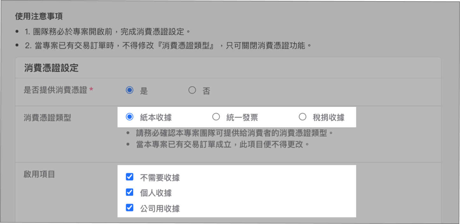The width and height of the screenshot is (460, 224).
Task: Click the 使用注意事項 heading
Action: (x=39, y=16)
